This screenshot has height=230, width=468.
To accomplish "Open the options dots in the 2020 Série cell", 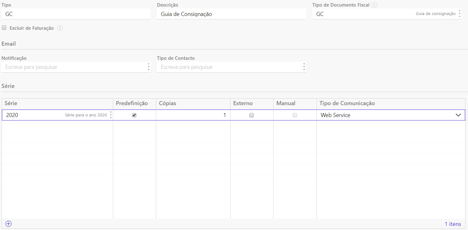I will point(111,115).
